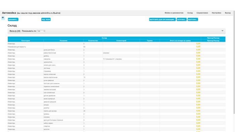Click the Добавить button
The image size is (235, 132).
coord(13,19)
